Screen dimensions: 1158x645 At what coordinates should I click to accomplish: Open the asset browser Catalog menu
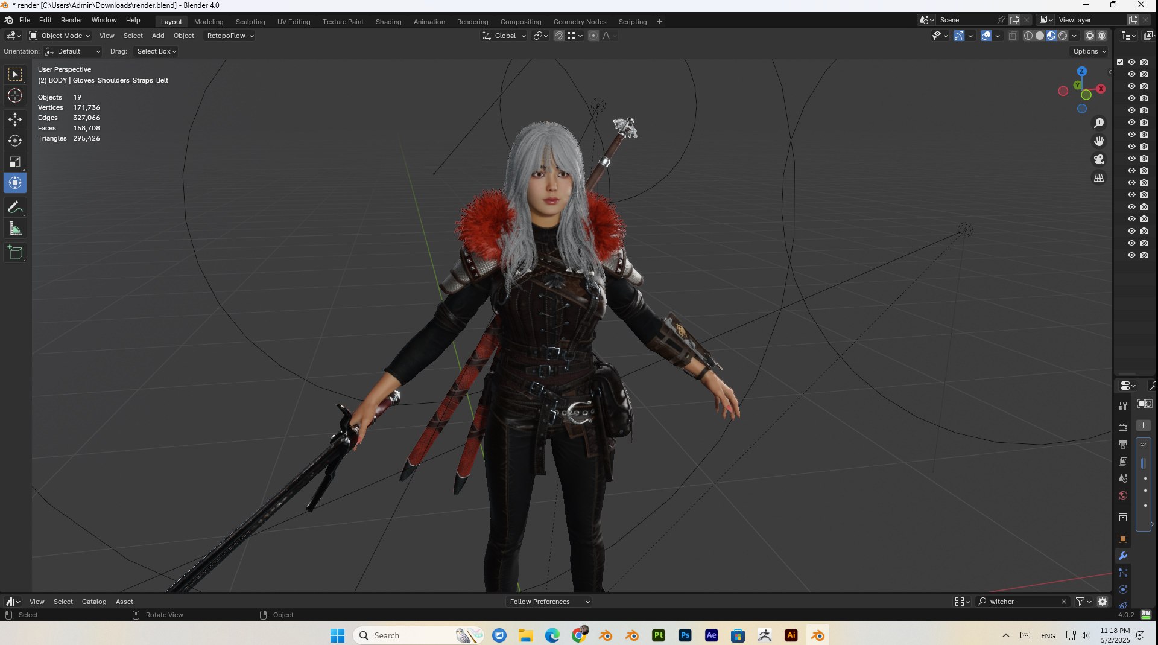click(94, 602)
